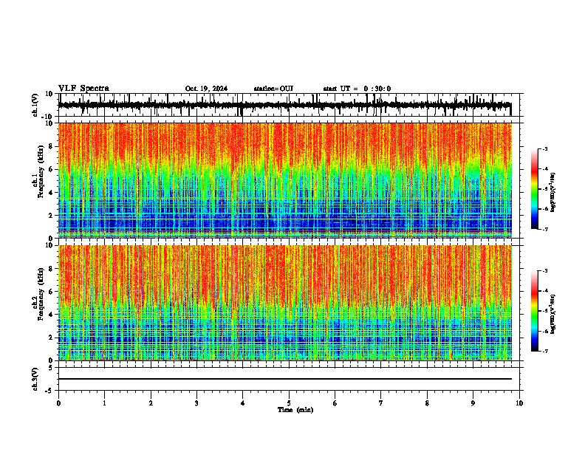This screenshot has width=585, height=452.
Task: Click the flat ch.3(V) signal line panel
Action: [x=288, y=379]
